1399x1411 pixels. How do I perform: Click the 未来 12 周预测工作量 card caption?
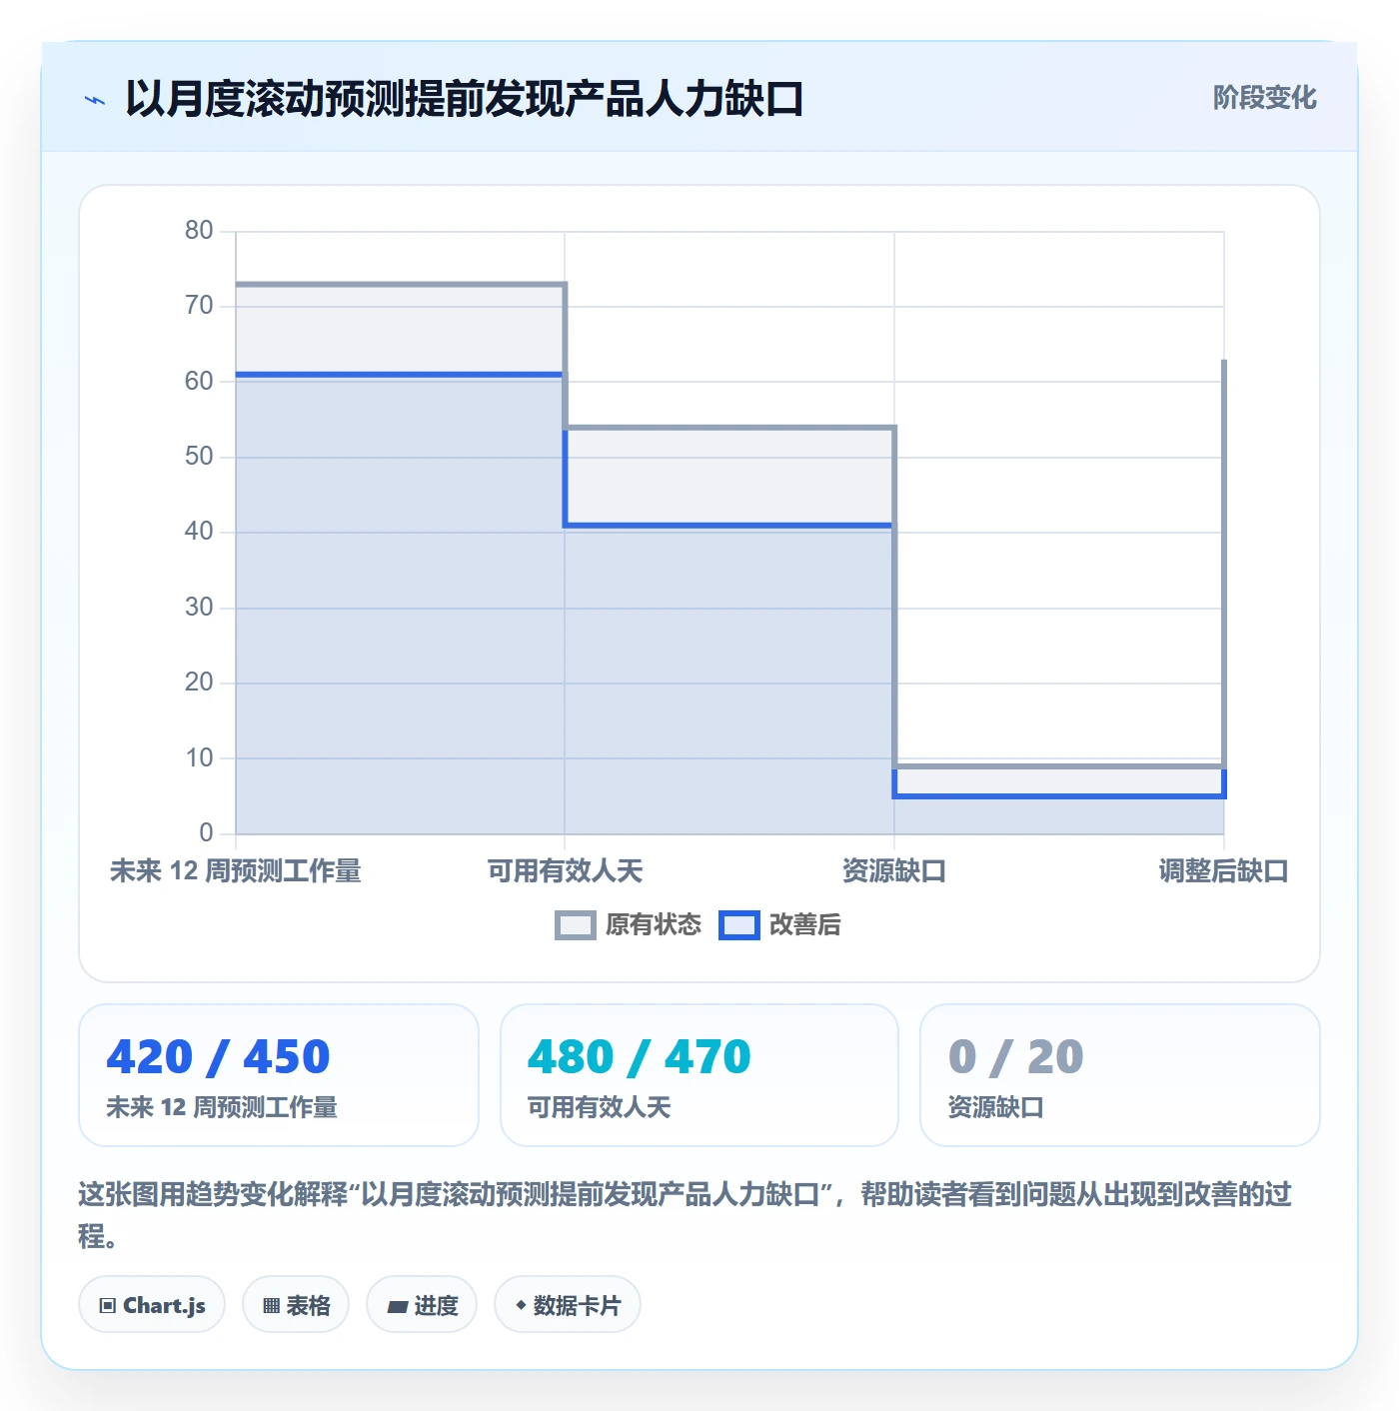222,1107
